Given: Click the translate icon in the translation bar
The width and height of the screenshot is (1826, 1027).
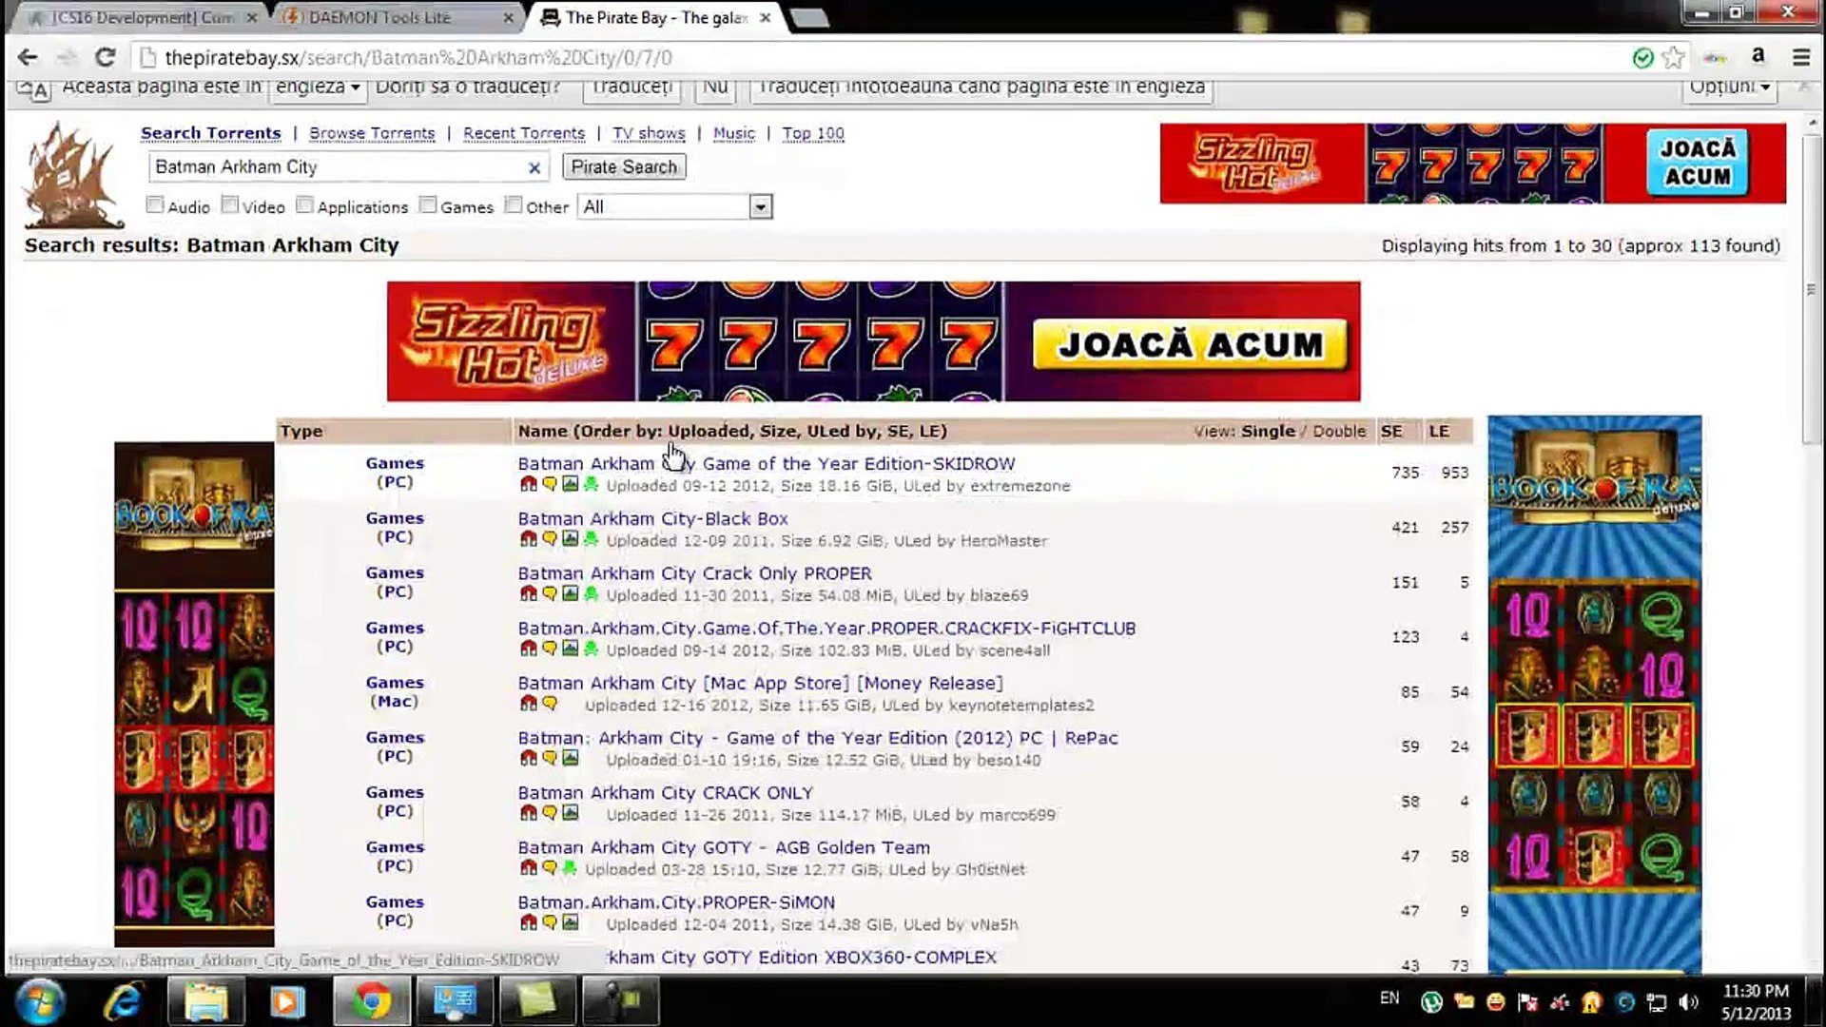Looking at the screenshot, I should [34, 89].
